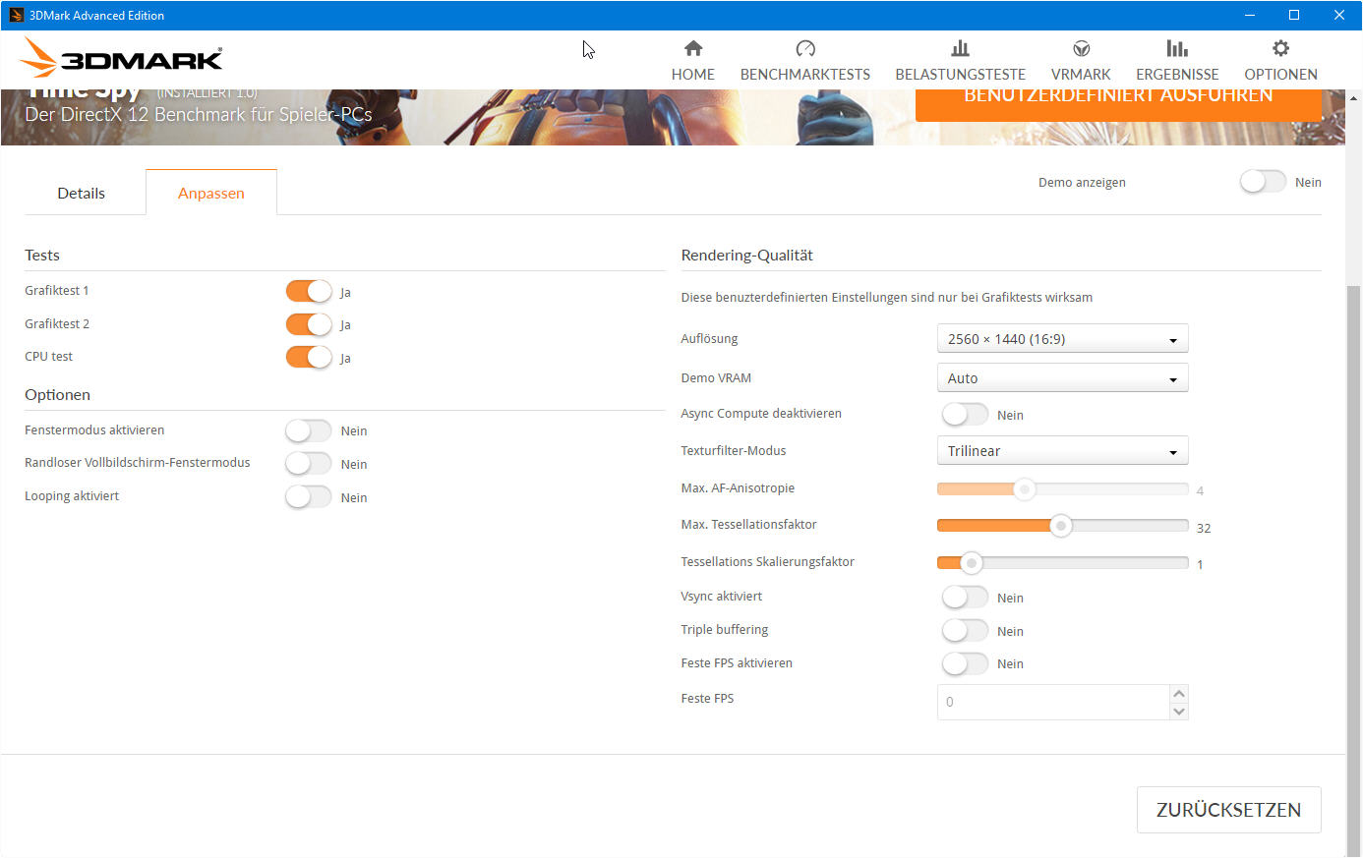Click the Tessellationsfaktor value 32
This screenshot has height=858, width=1363.
coord(1204,528)
